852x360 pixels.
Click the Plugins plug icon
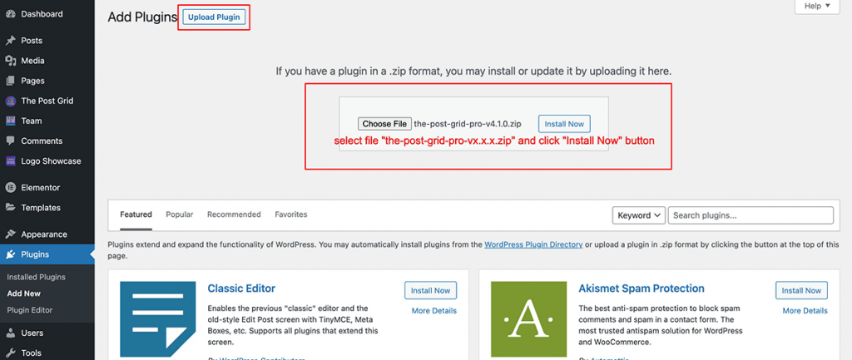[10, 254]
